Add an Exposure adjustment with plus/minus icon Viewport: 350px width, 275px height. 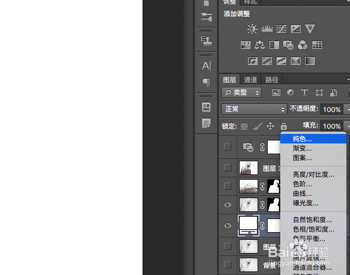click(296, 29)
